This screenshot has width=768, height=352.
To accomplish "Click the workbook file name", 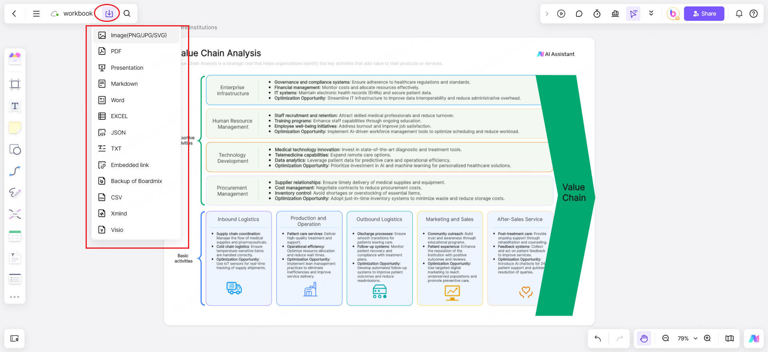I will [78, 14].
